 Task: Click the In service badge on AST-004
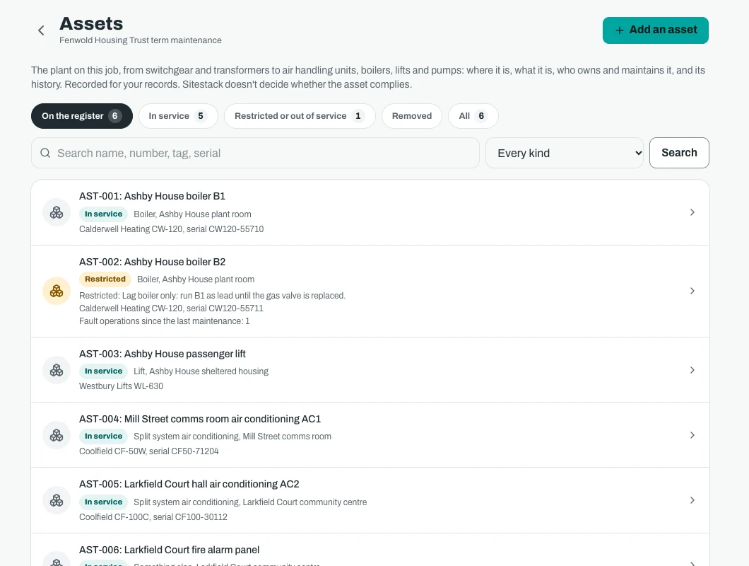[x=103, y=436]
